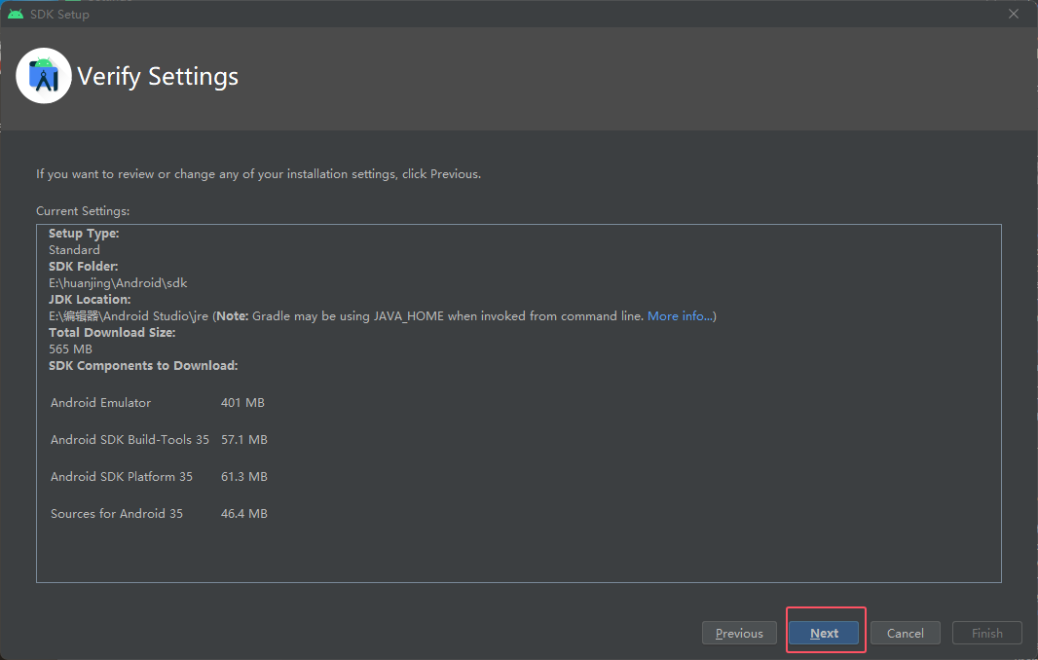Click the Total Download Size label
1038x660 pixels.
(112, 332)
